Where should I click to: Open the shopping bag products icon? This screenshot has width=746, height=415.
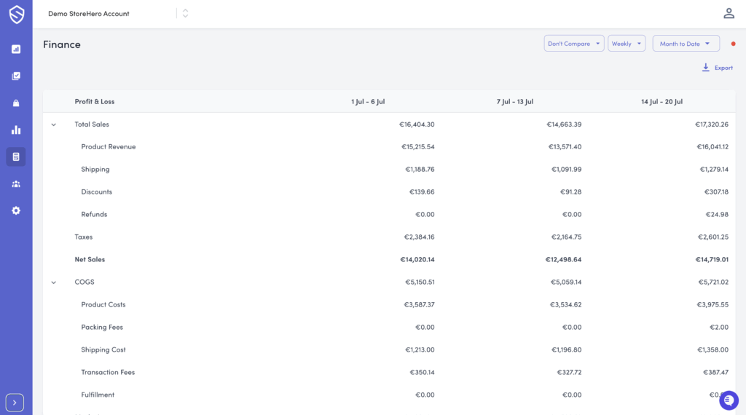click(x=16, y=103)
